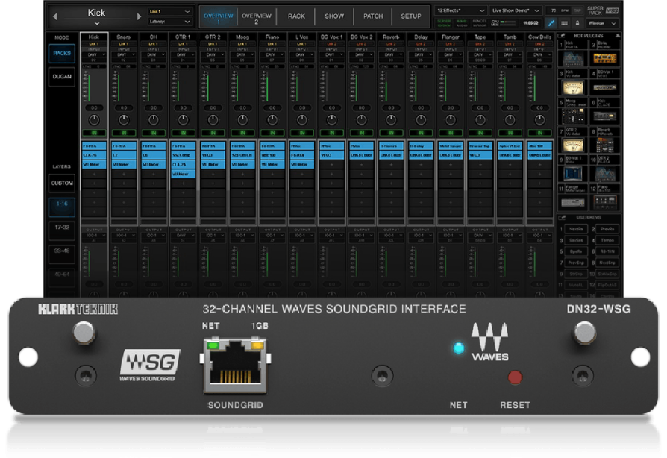Collapse the Hot Plugins panel arrow

[617, 36]
